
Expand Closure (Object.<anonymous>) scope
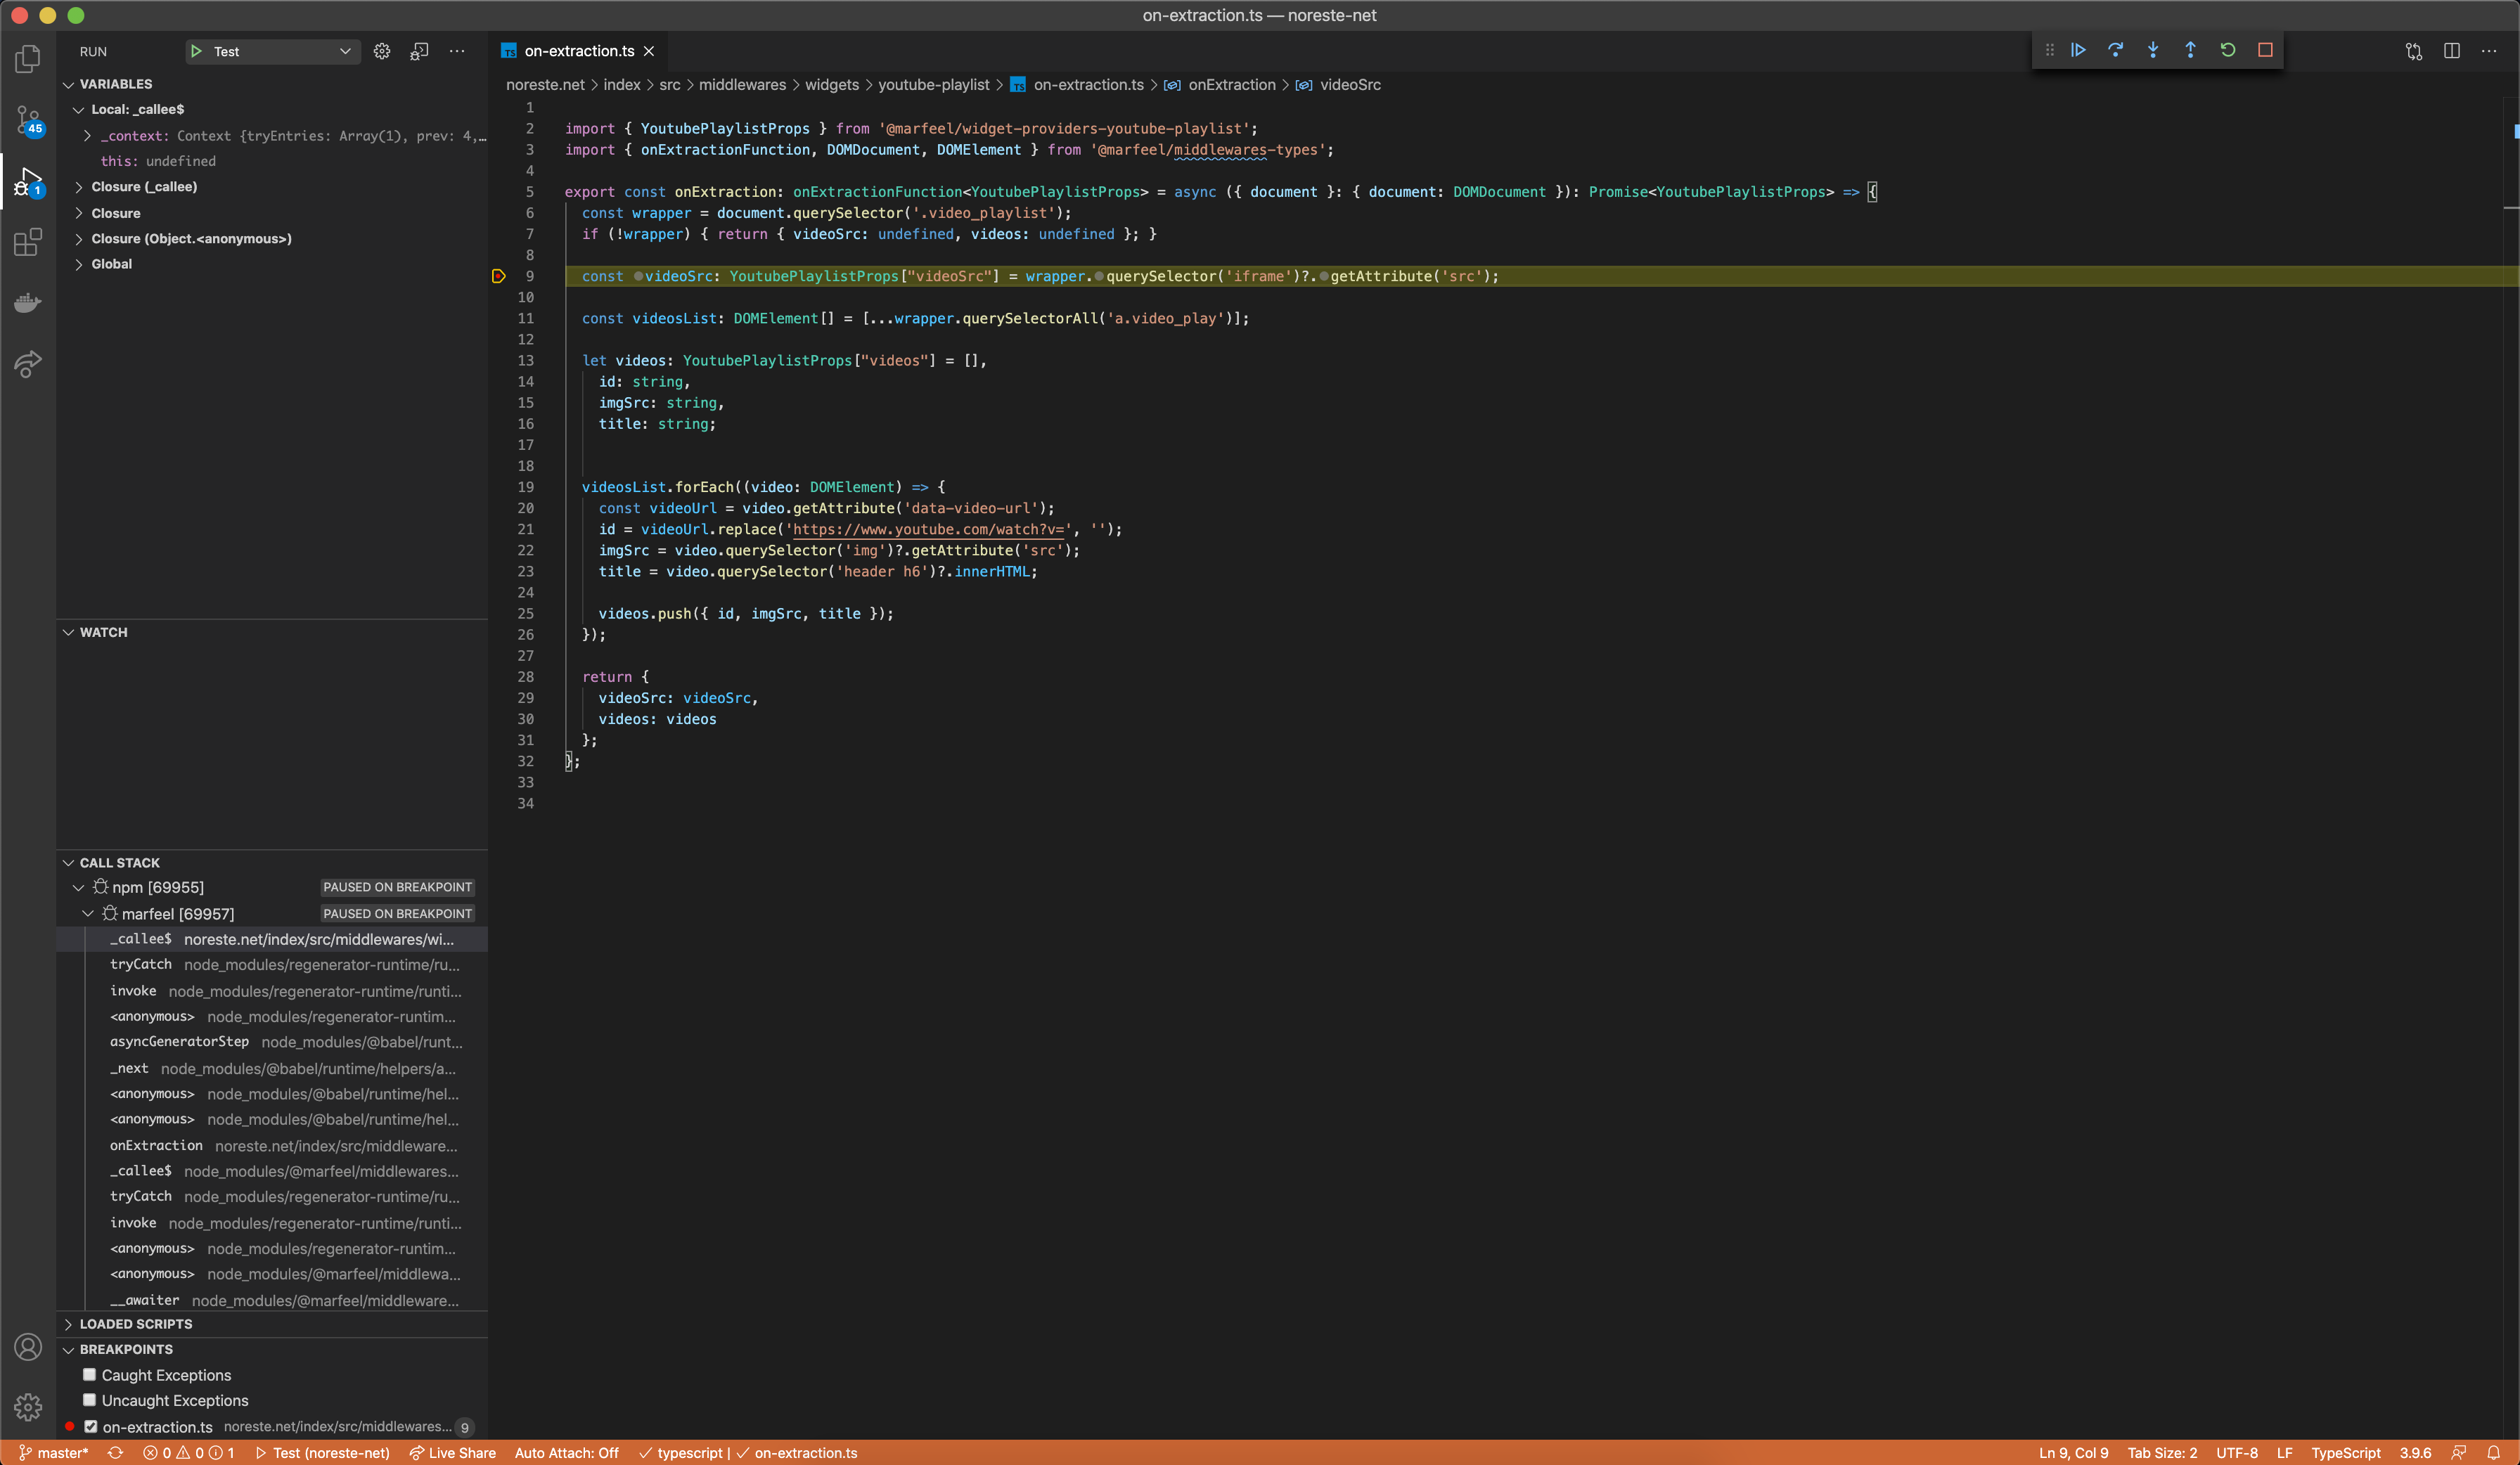click(79, 239)
